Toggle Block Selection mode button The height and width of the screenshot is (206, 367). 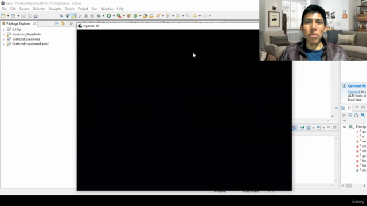[86, 16]
